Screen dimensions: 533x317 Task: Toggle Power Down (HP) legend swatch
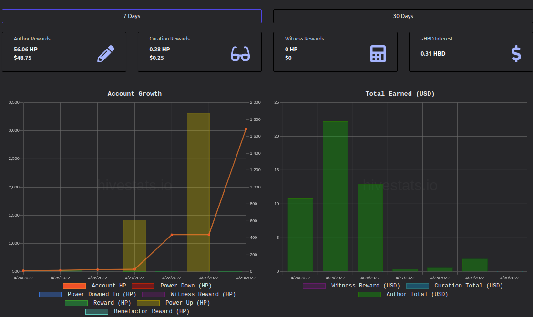pyautogui.click(x=143, y=286)
